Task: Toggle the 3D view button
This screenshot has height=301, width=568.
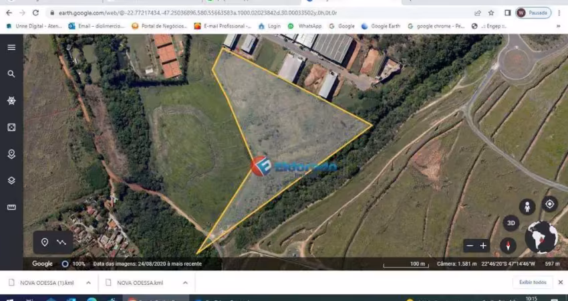Action: [x=511, y=223]
